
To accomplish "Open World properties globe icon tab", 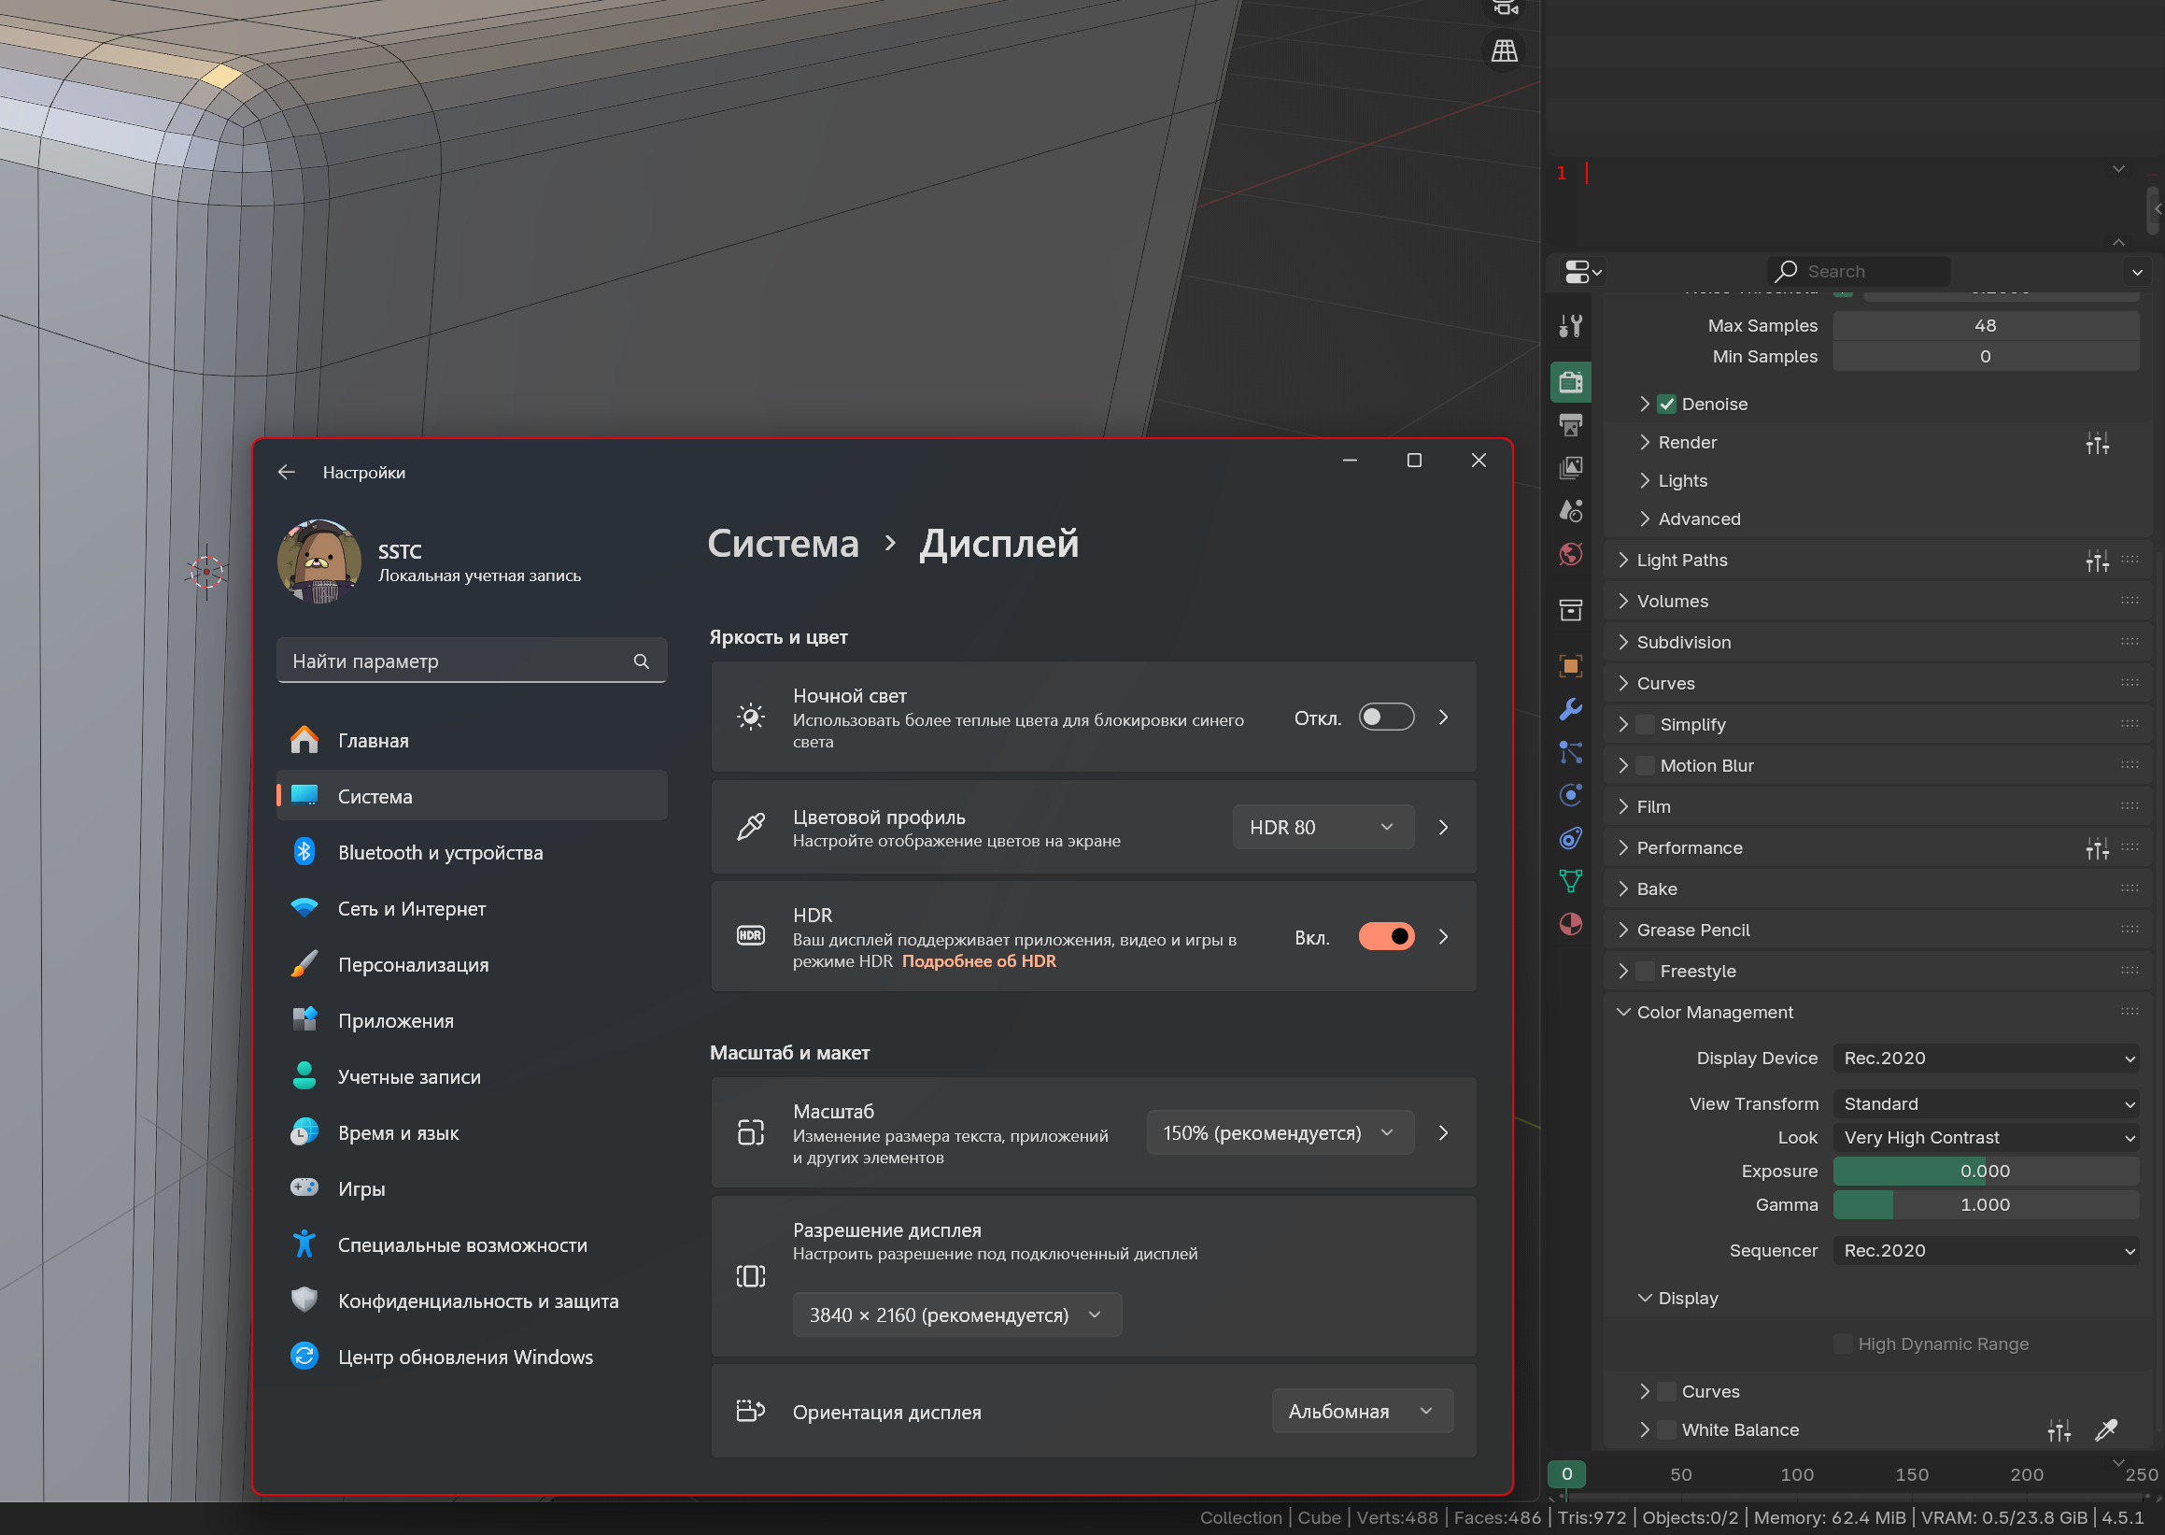I will pos(1570,554).
